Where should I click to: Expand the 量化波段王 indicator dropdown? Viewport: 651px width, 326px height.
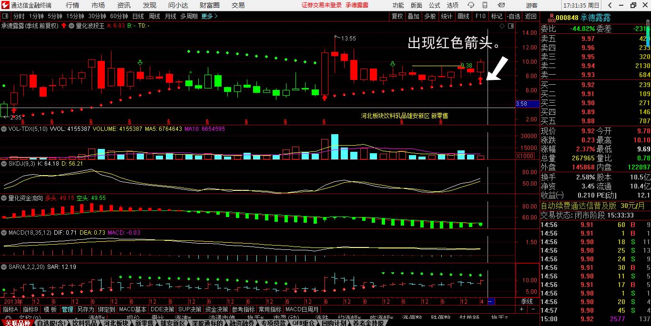pos(71,26)
